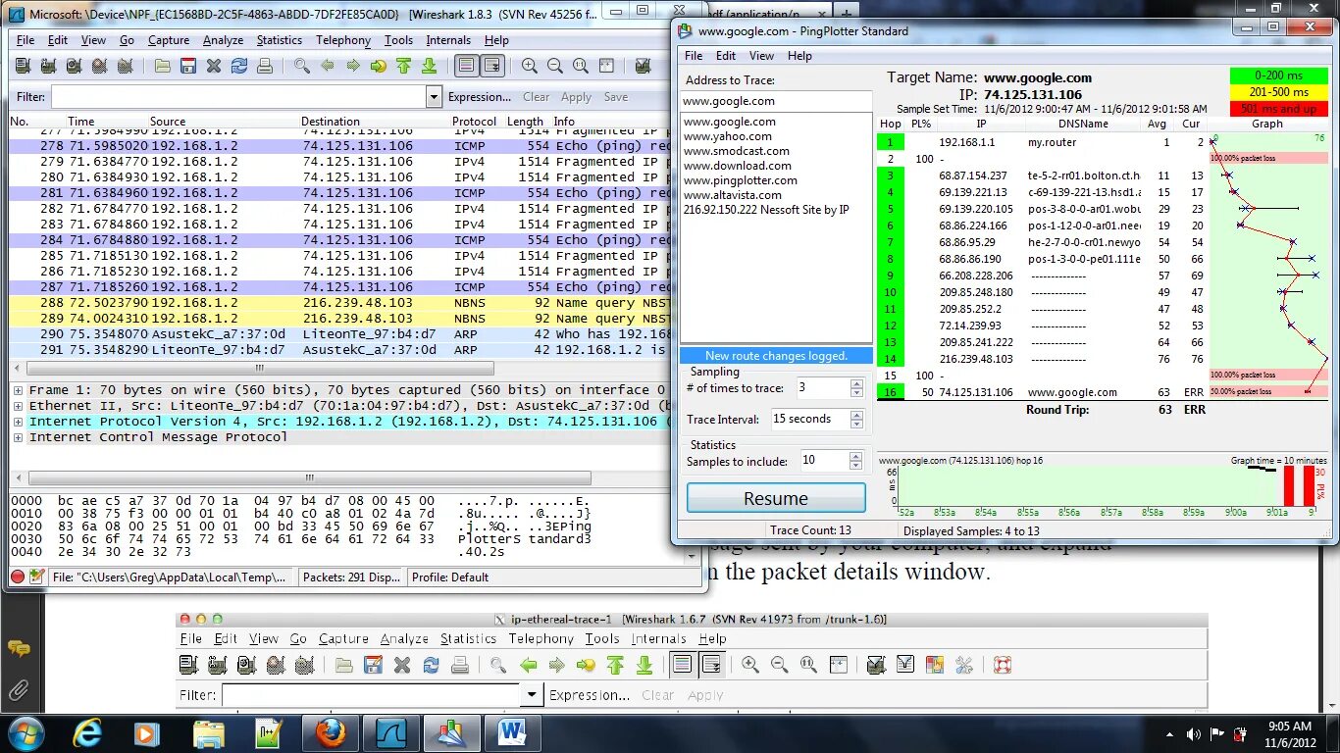
Task: Find a packet with magnifier icon
Action: pos(302,66)
